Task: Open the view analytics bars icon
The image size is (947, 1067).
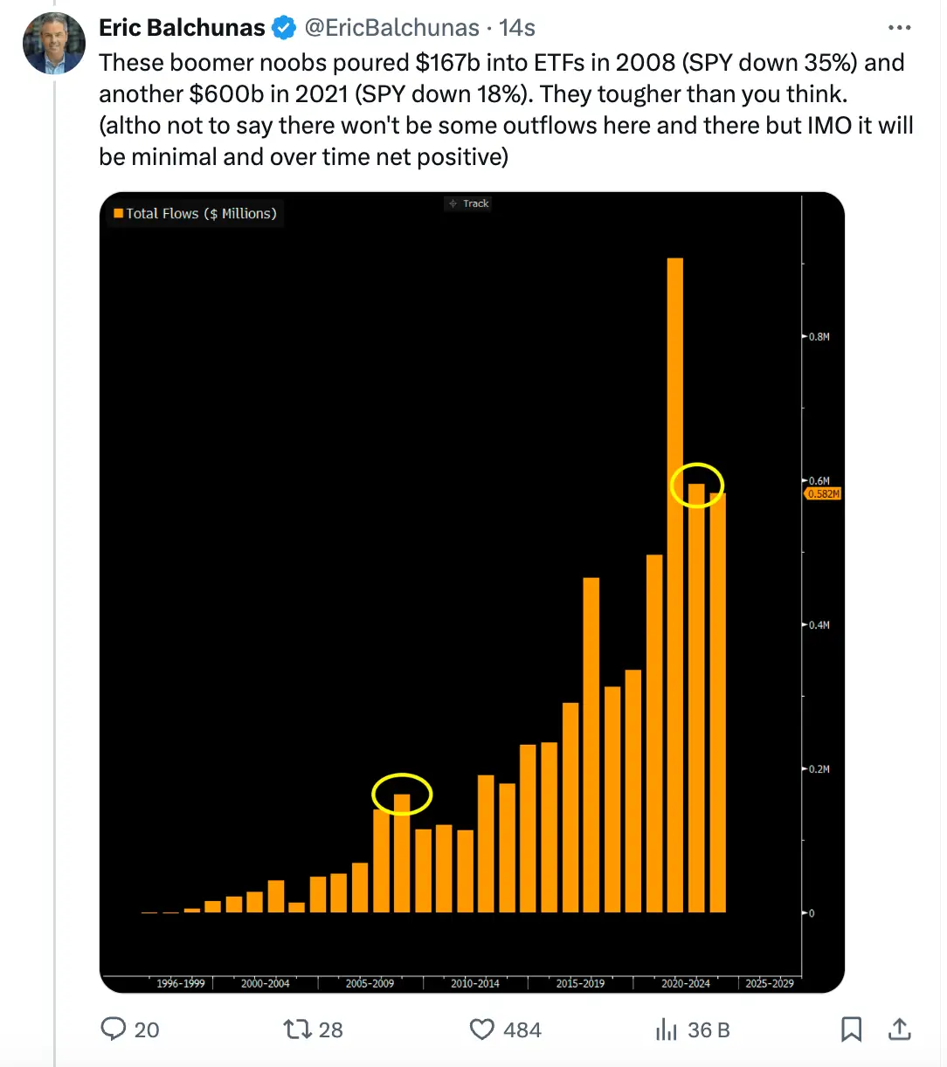Action: point(667,1029)
